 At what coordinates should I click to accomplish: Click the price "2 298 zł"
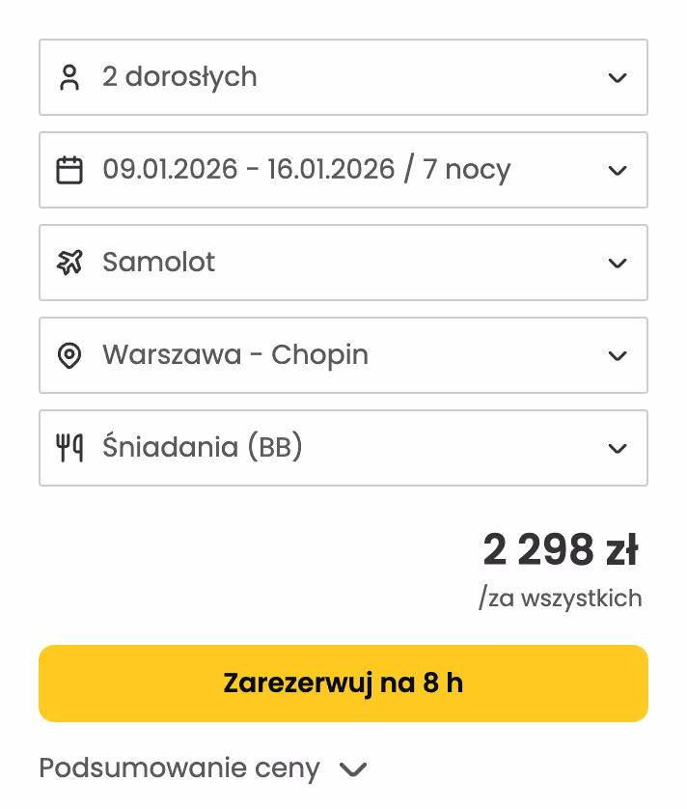(562, 549)
